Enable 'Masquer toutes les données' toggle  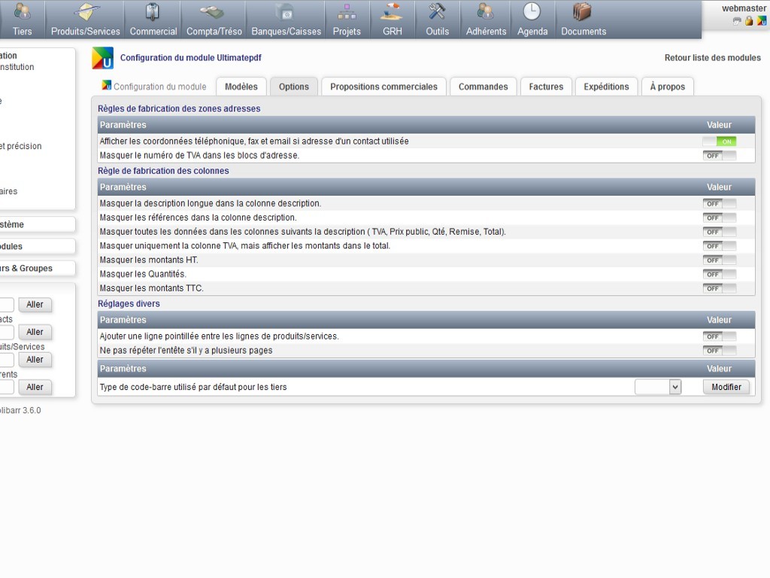tap(720, 232)
